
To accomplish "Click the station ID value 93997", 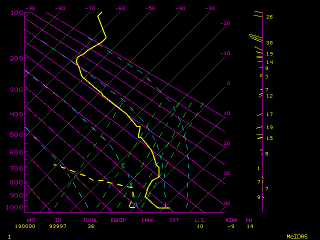I will [61, 226].
